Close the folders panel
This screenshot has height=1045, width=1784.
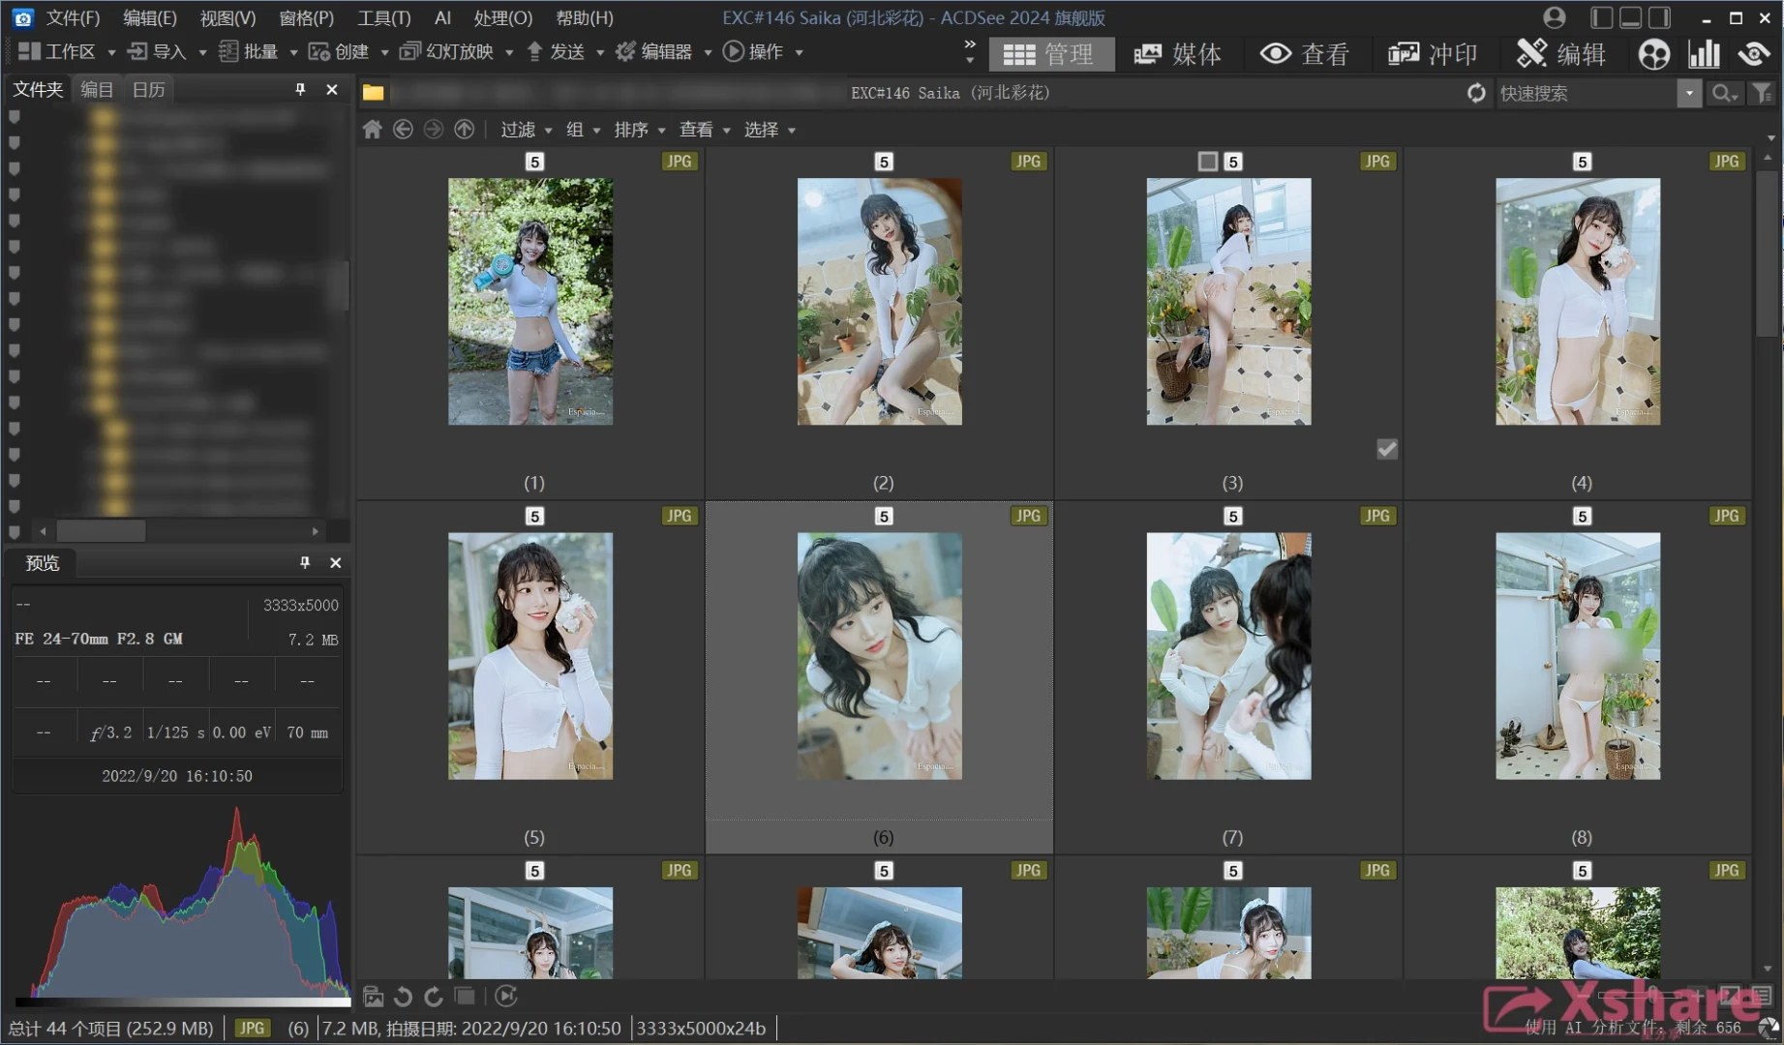pyautogui.click(x=332, y=89)
